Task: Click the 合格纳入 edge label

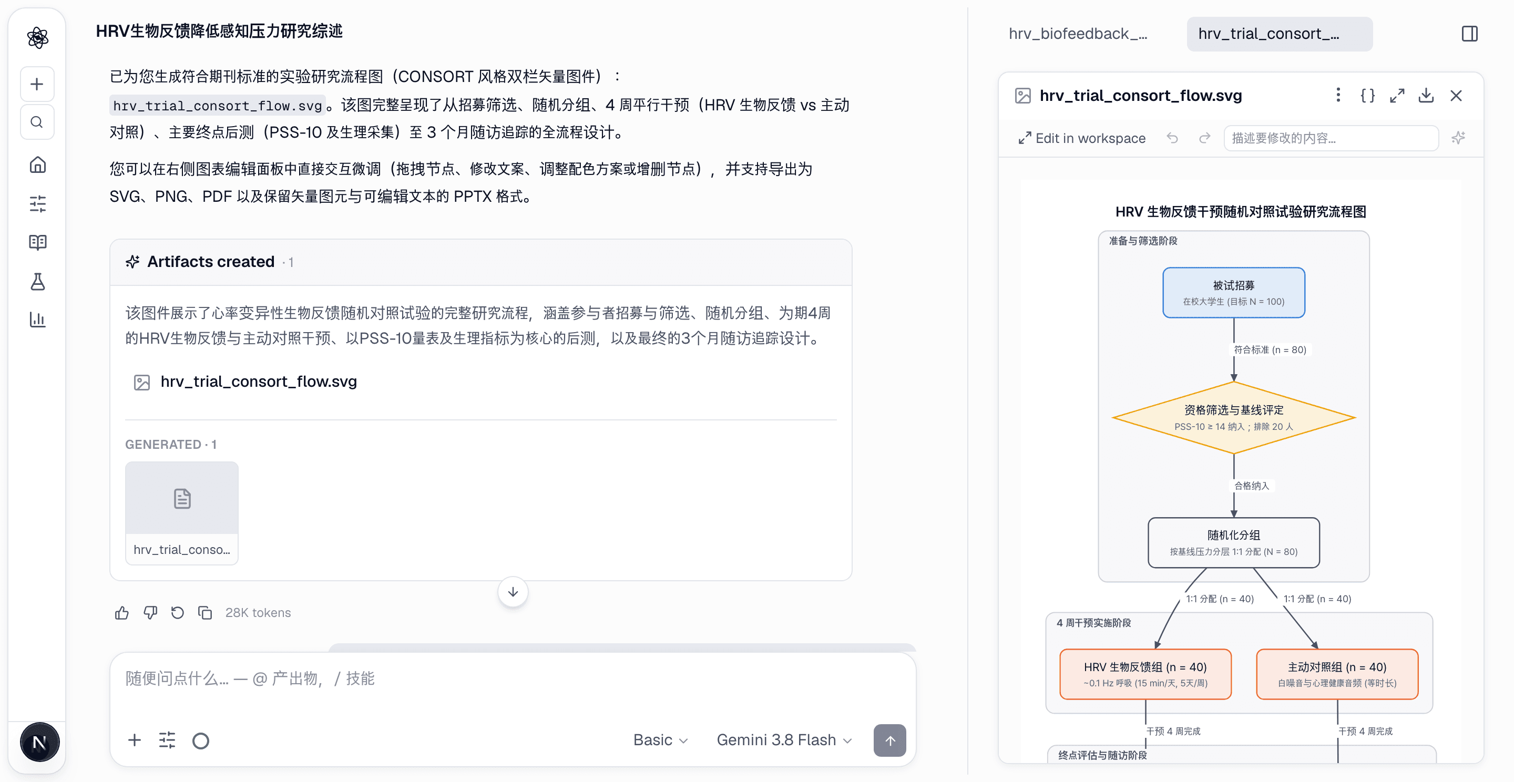Action: [1251, 486]
